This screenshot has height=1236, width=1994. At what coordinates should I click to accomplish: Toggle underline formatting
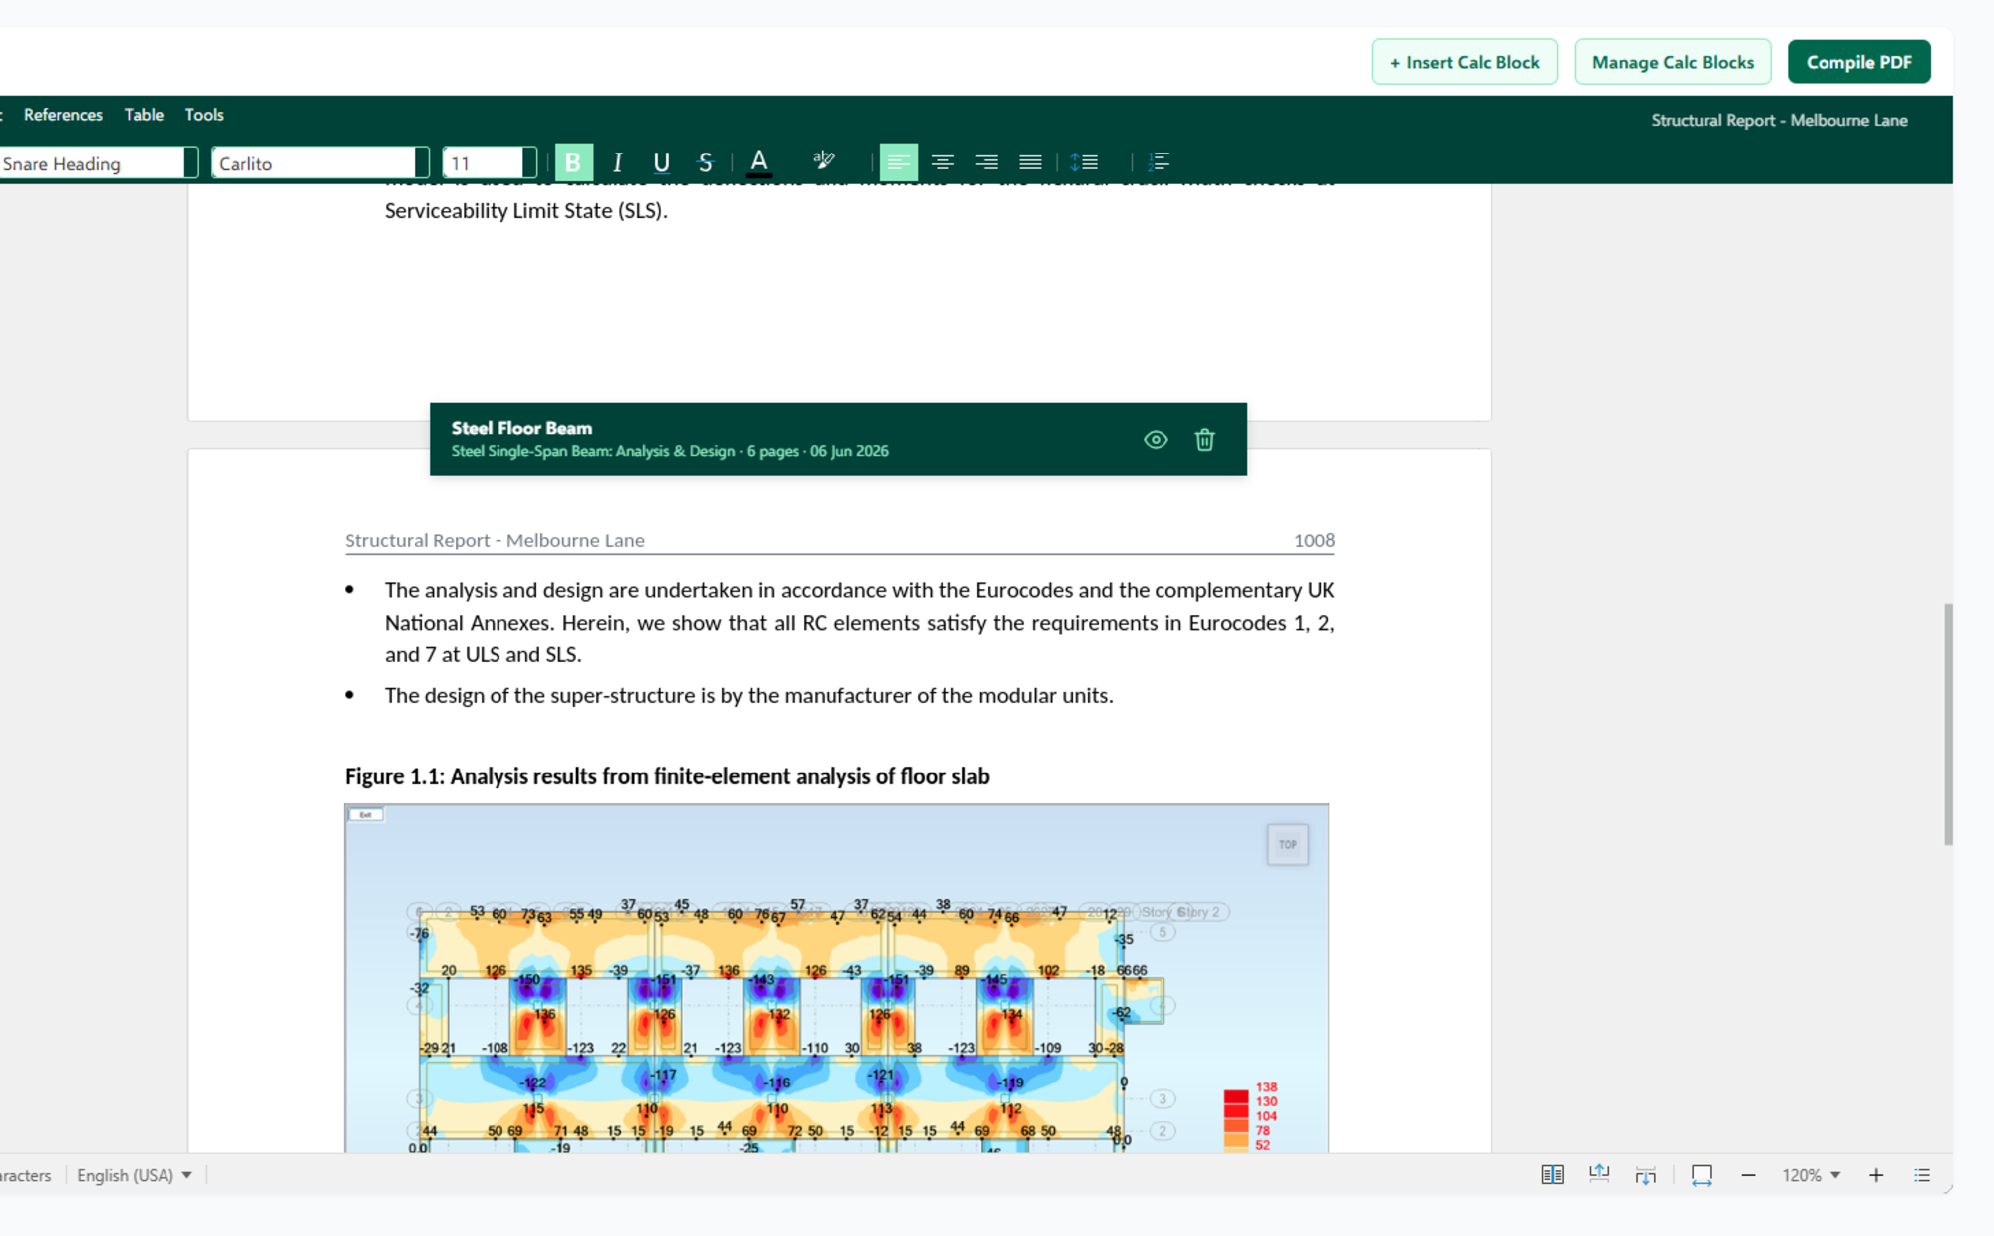(x=661, y=162)
